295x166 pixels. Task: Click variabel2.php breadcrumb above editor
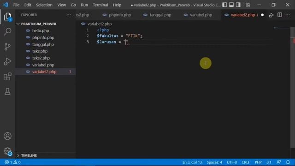click(x=100, y=24)
